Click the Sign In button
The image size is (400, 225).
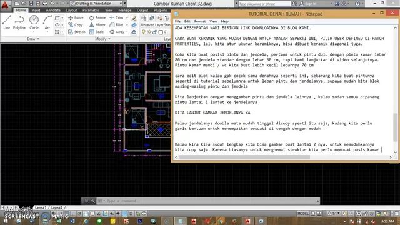[307, 4]
